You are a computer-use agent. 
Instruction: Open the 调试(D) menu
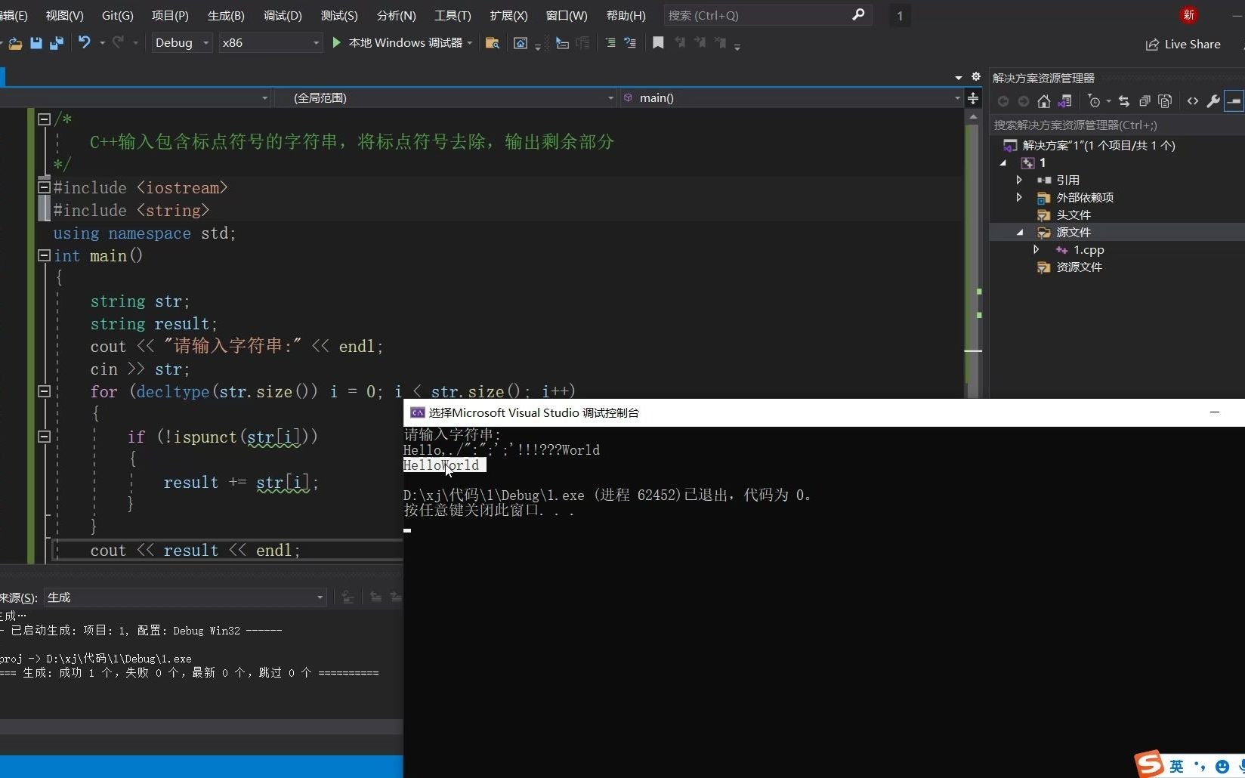[282, 15]
